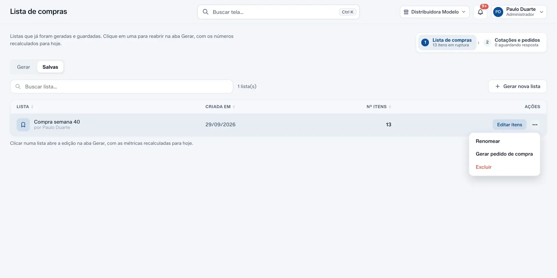Select the Salvas tab
557x278 pixels.
click(x=50, y=67)
